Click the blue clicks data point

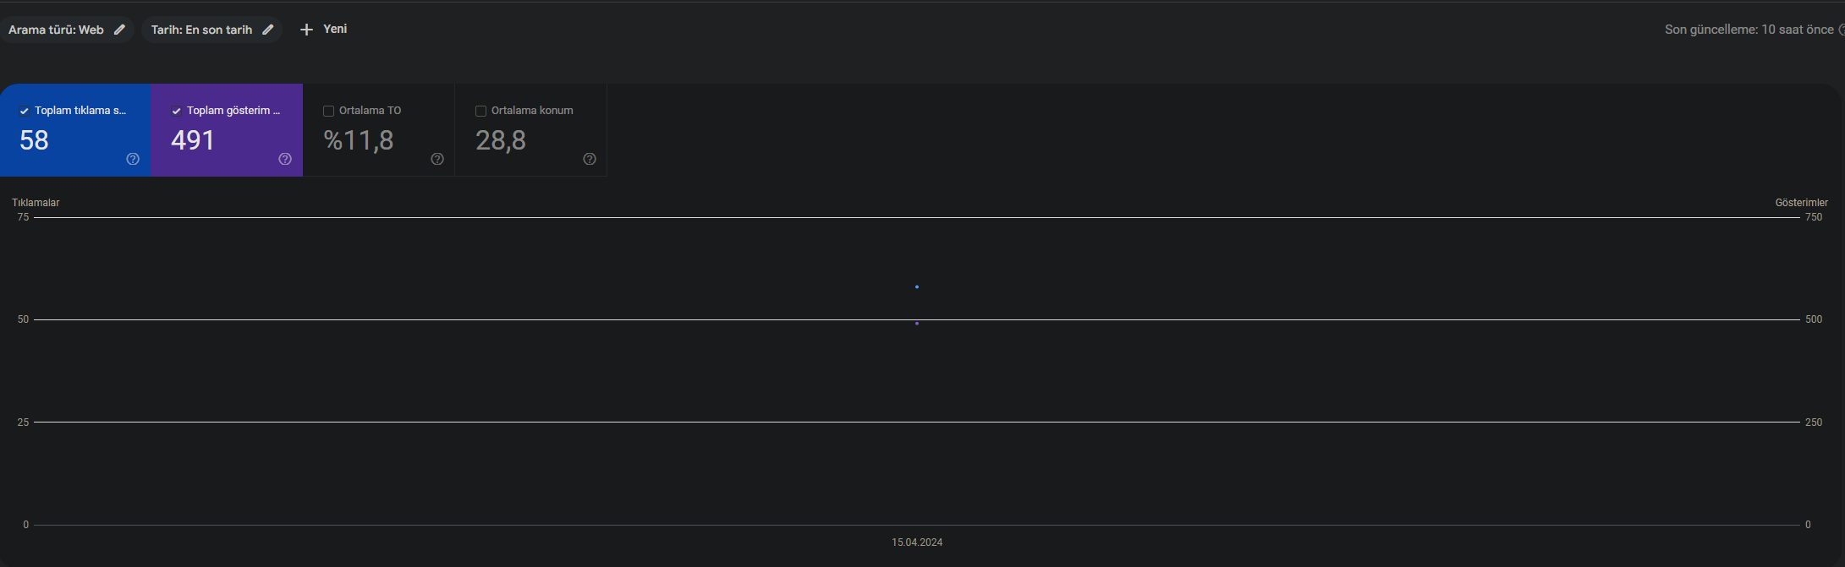point(917,287)
